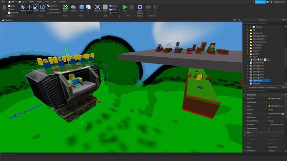The width and height of the screenshot is (287, 161).
Task: Open the Part dropdown arrow
Action: (x=82, y=13)
